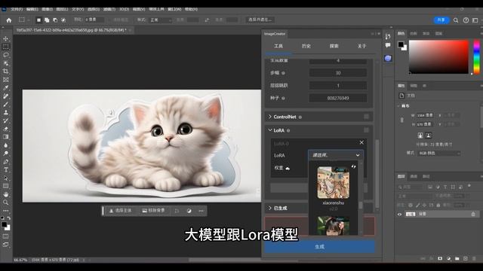483x271 pixels.
Task: Select the Rectangle shape tool
Action: pyautogui.click(x=6, y=186)
